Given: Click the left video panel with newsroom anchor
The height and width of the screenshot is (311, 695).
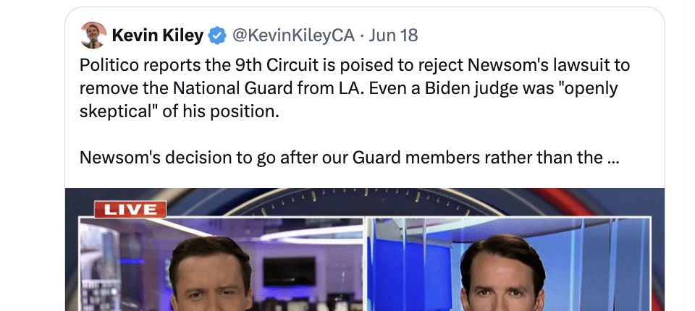Looking at the screenshot, I should (x=222, y=264).
